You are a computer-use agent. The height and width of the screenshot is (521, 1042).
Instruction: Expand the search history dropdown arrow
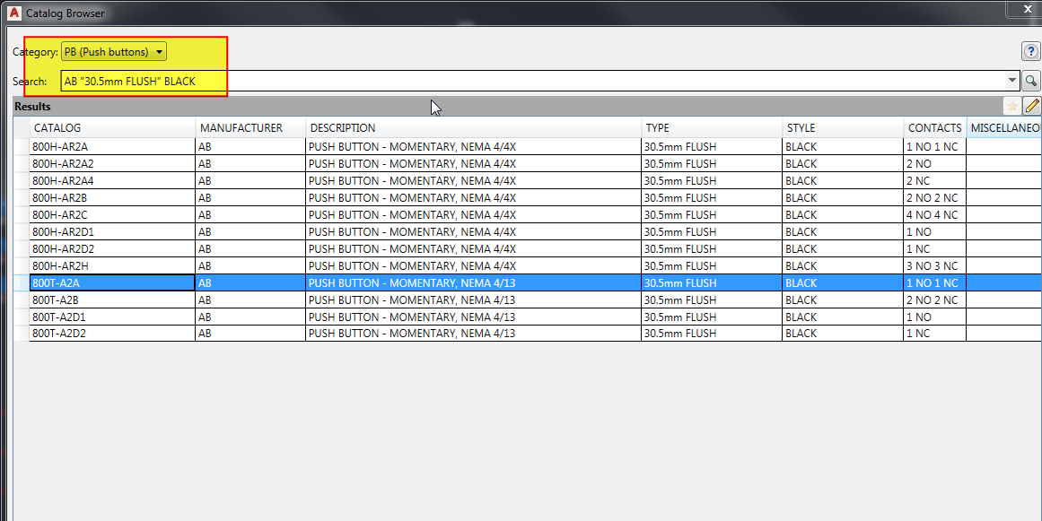point(1012,81)
